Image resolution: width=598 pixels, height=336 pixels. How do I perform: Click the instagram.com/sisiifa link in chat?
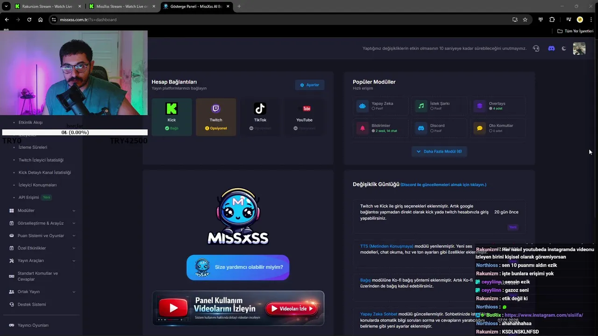point(544,315)
